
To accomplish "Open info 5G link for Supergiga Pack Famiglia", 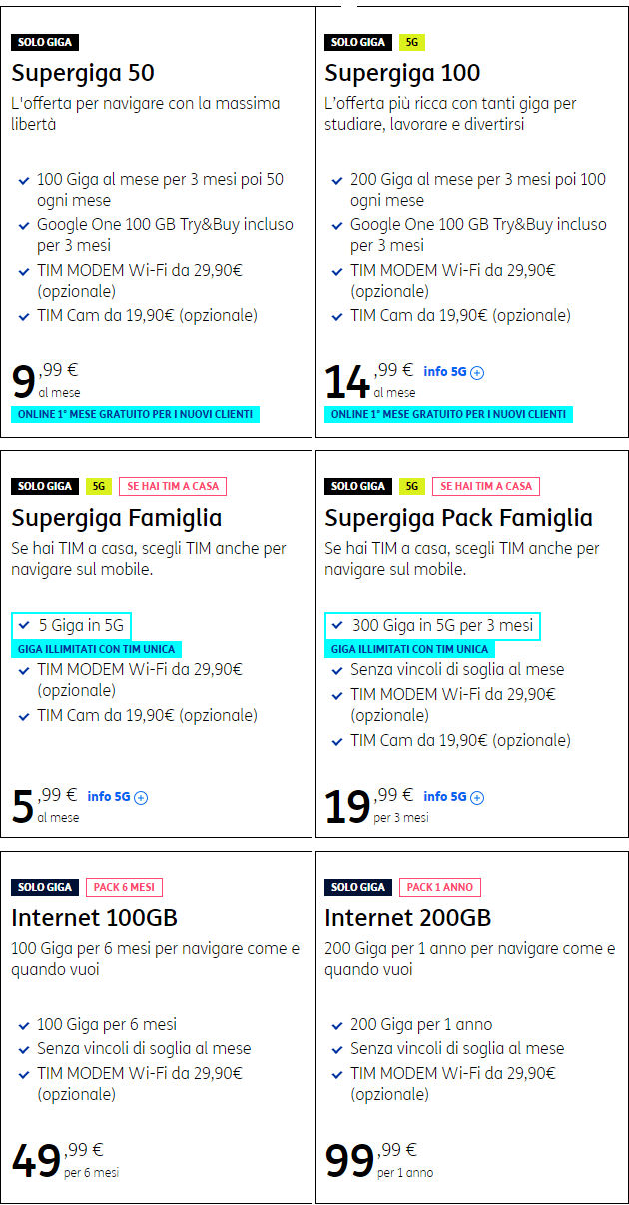I will click(445, 797).
